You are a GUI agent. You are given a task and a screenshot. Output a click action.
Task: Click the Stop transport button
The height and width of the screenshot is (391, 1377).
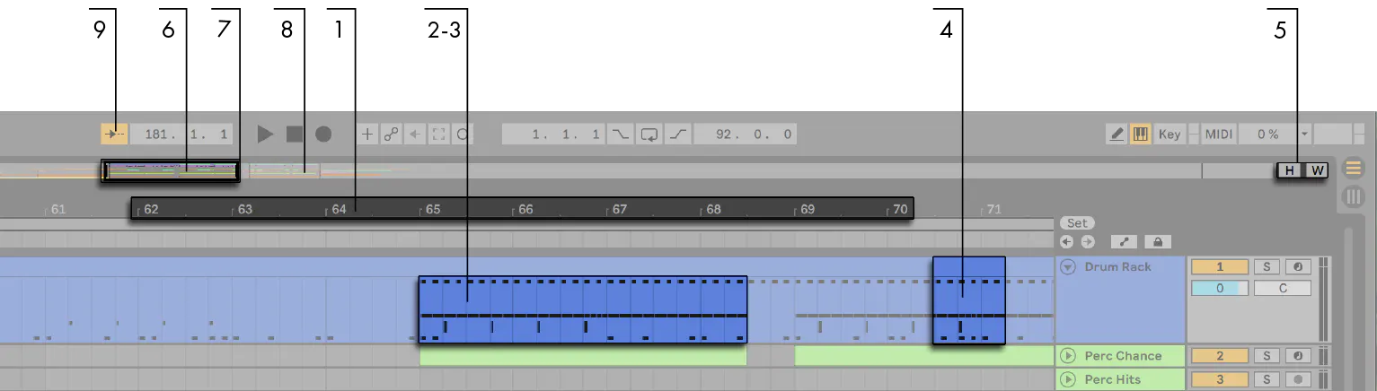pyautogui.click(x=294, y=135)
